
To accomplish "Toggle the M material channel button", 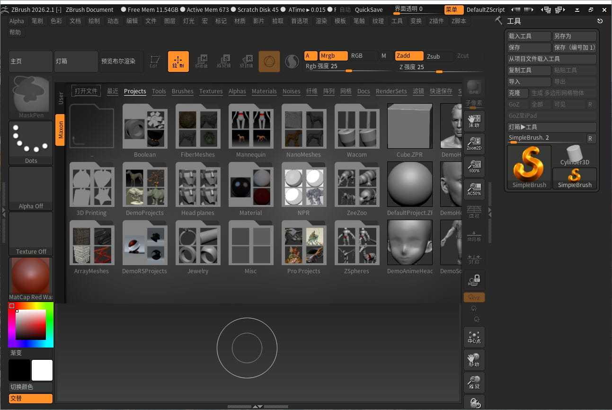I will tap(385, 56).
